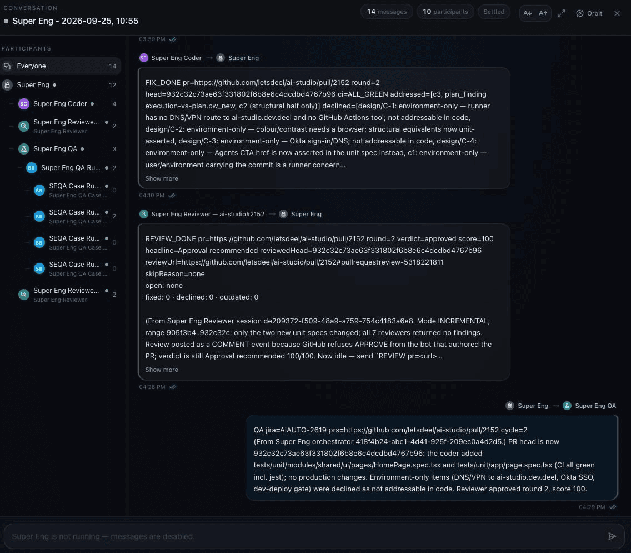Select the Super Eng row with 12 messages
631x553 pixels.
[x=61, y=85]
